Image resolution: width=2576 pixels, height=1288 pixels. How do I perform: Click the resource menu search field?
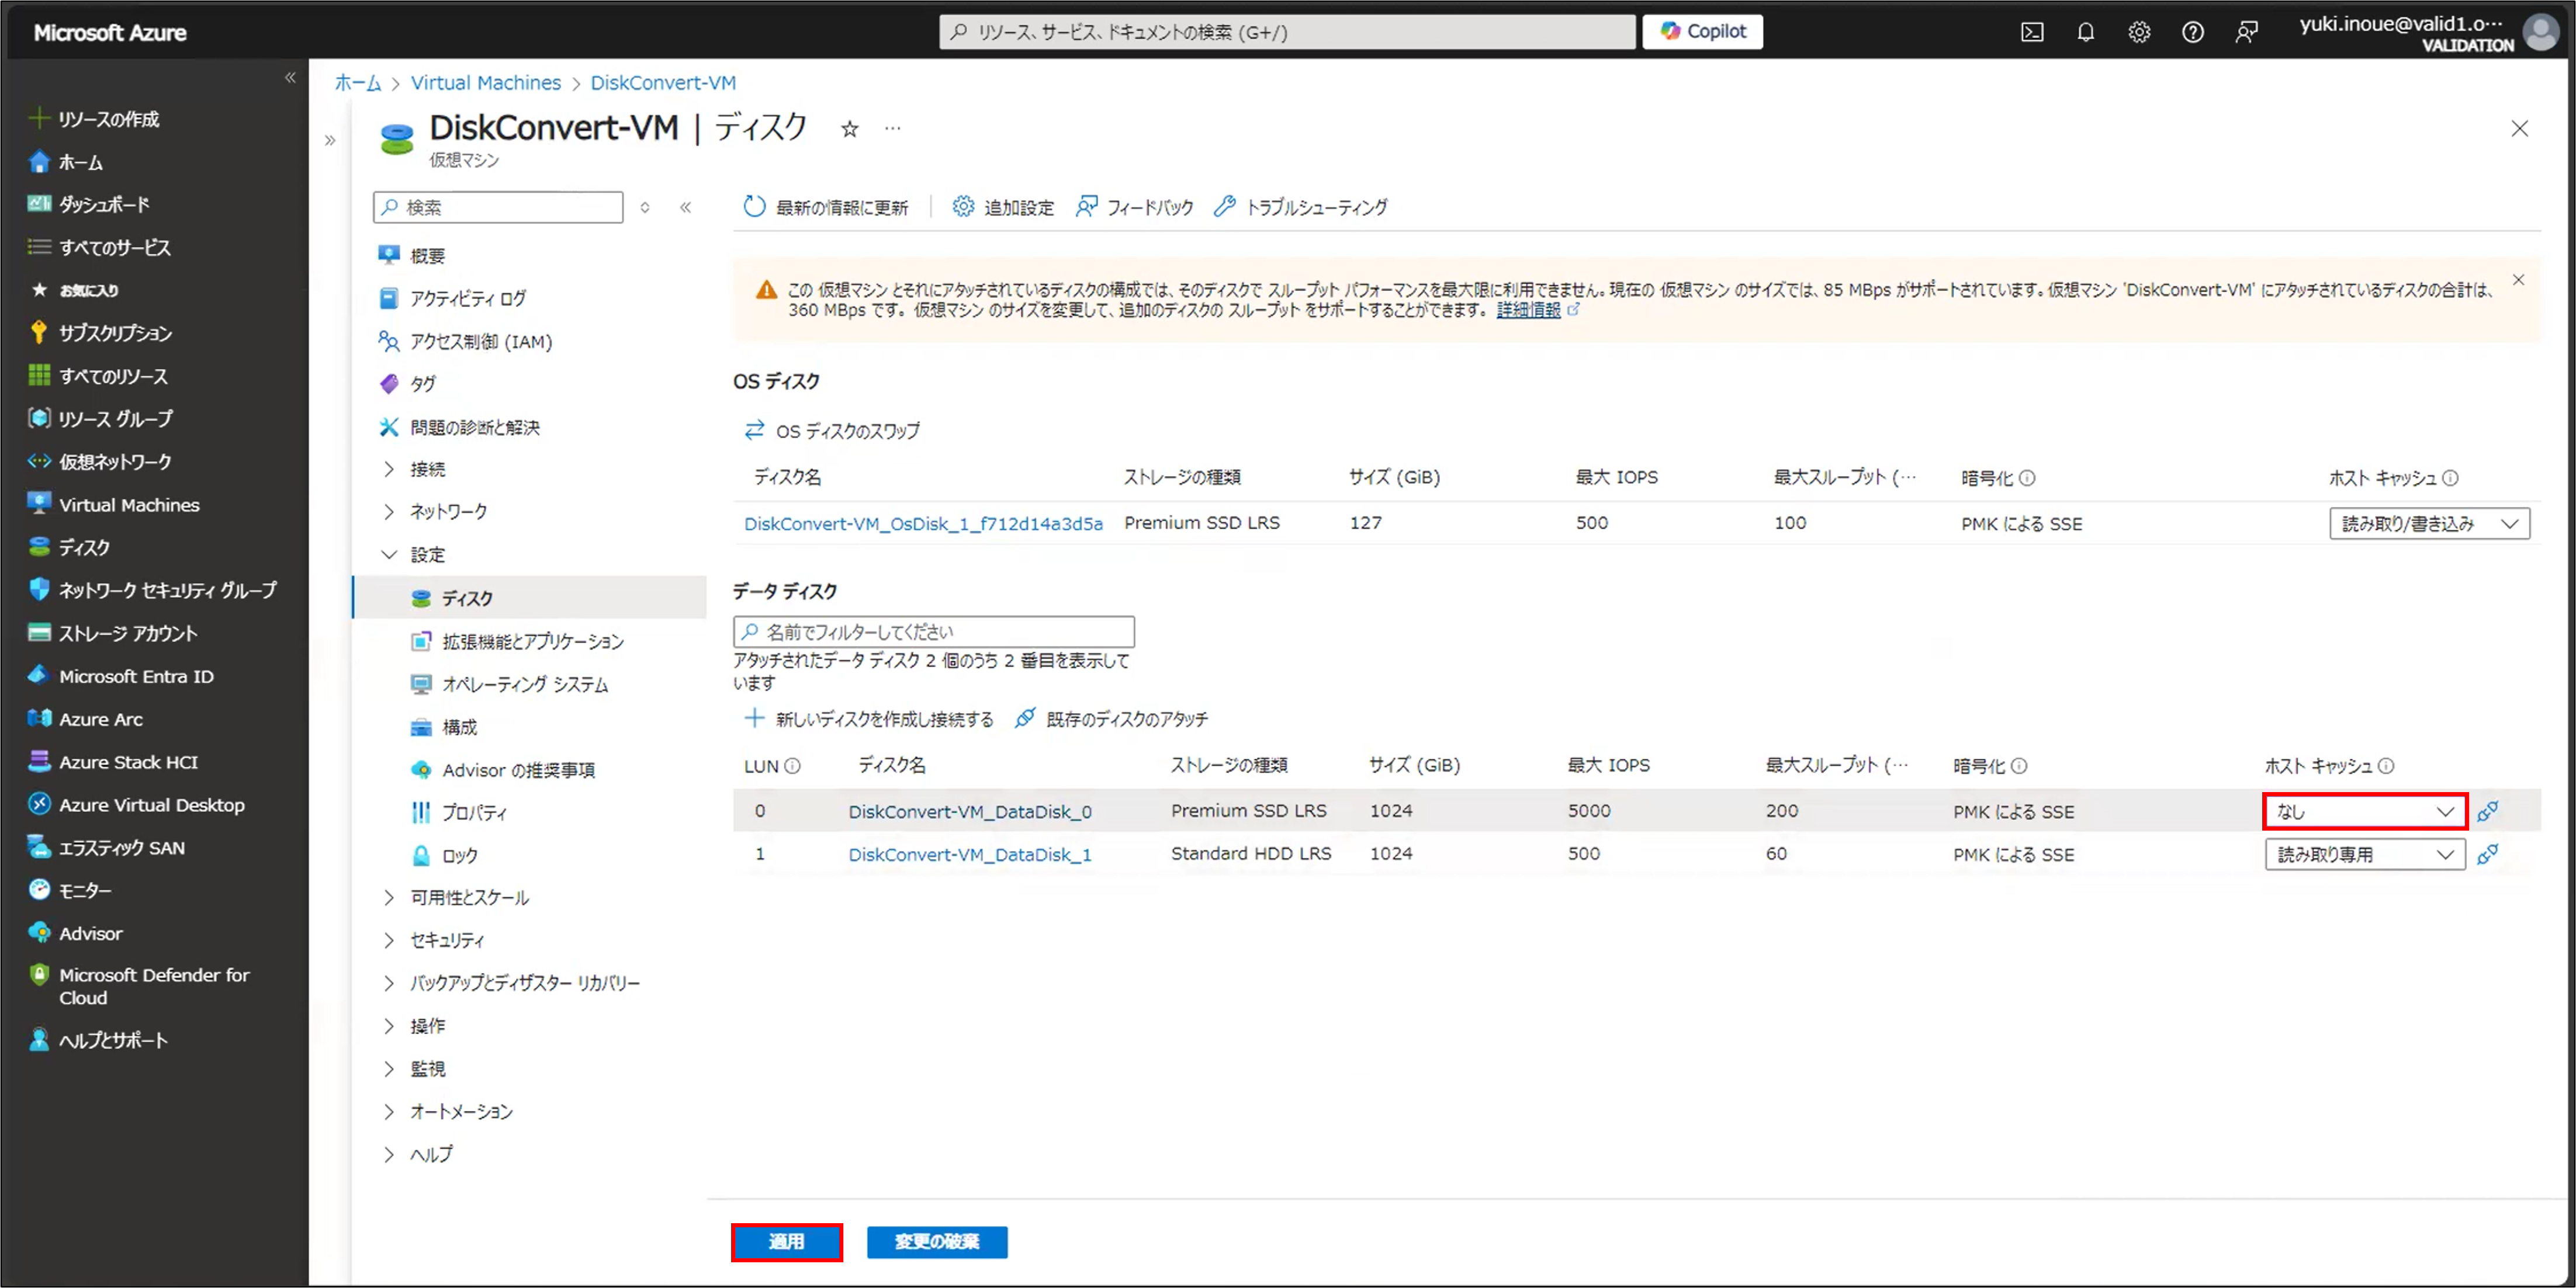pos(498,207)
